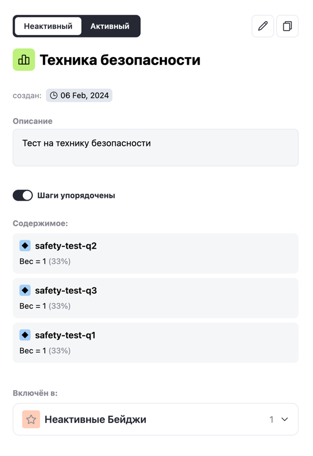Expand Неактивные Бейджи chevron
This screenshot has width=313, height=456.
click(x=285, y=419)
